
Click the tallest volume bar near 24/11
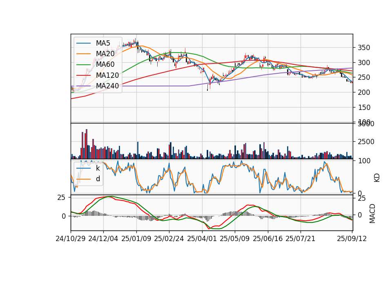(87, 144)
